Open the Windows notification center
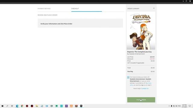193x108 pixels. coord(190,106)
